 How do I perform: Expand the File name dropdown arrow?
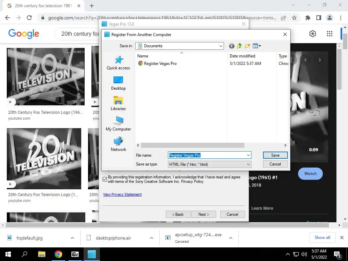(248, 155)
